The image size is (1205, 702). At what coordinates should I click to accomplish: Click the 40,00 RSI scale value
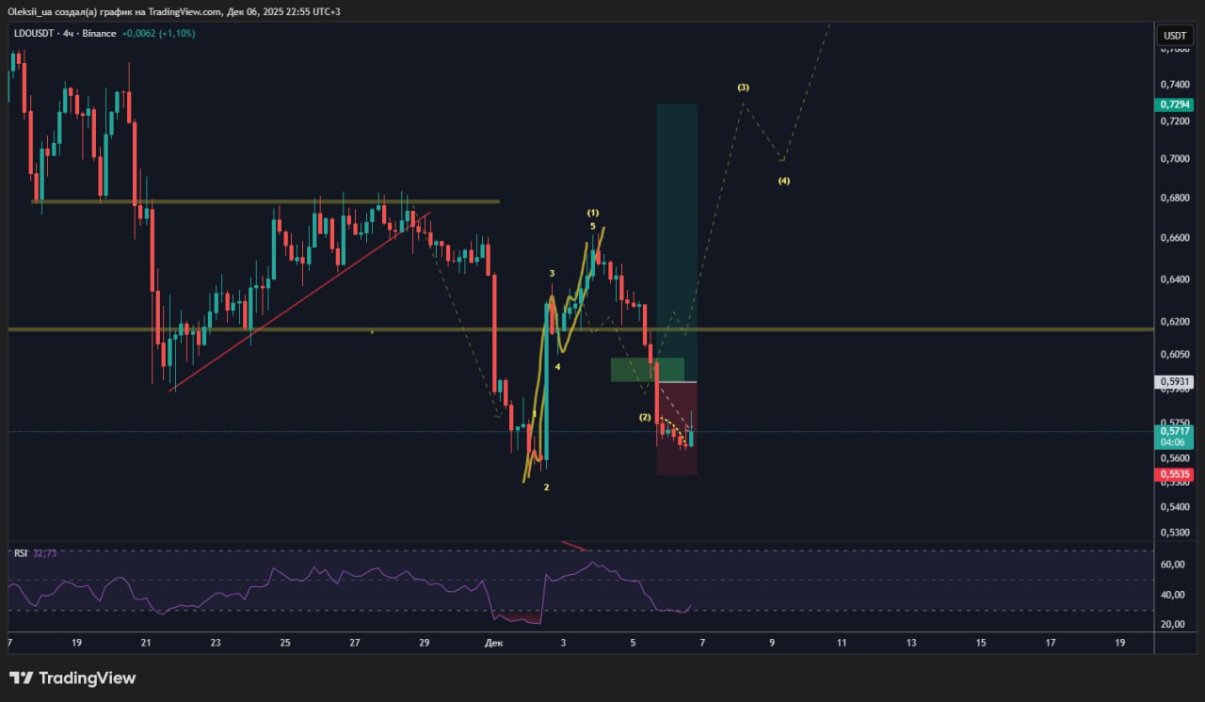click(x=1173, y=595)
